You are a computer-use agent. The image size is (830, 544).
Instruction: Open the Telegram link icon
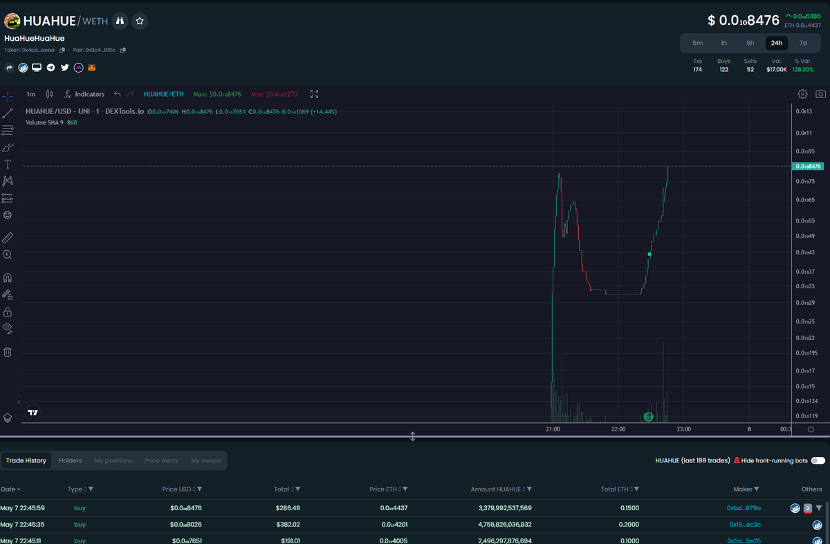point(50,68)
